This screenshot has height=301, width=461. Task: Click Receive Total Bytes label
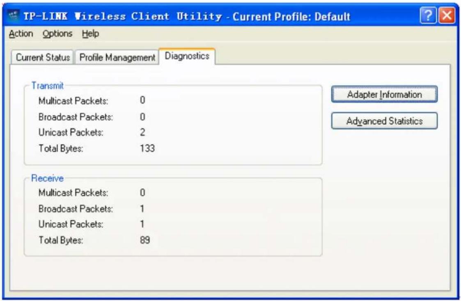tap(61, 240)
